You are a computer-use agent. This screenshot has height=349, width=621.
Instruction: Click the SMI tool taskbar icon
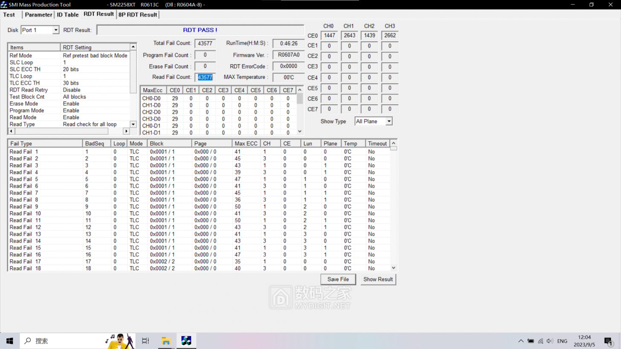(x=186, y=341)
